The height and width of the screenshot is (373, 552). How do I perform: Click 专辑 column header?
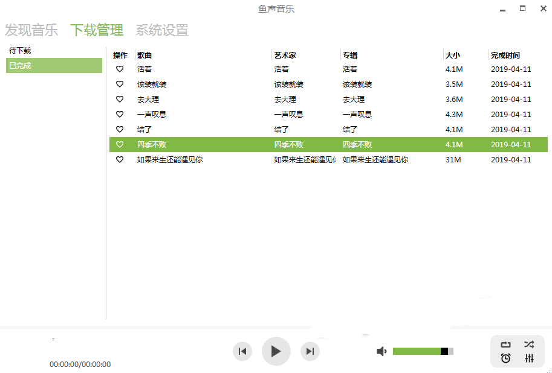coord(350,55)
